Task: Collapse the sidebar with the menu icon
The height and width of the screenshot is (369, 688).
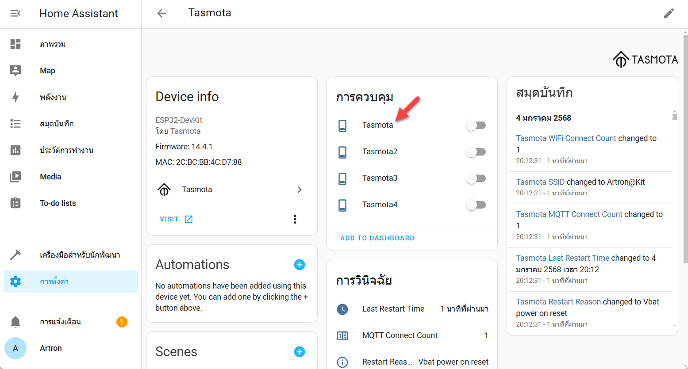Action: tap(15, 13)
